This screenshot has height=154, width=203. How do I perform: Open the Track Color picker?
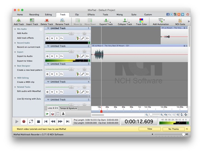coord(141,22)
